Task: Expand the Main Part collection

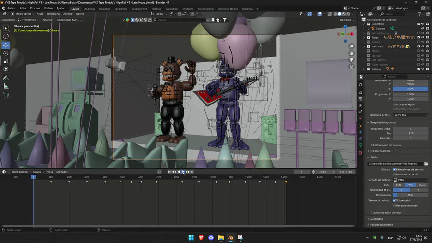Action: tap(364, 46)
